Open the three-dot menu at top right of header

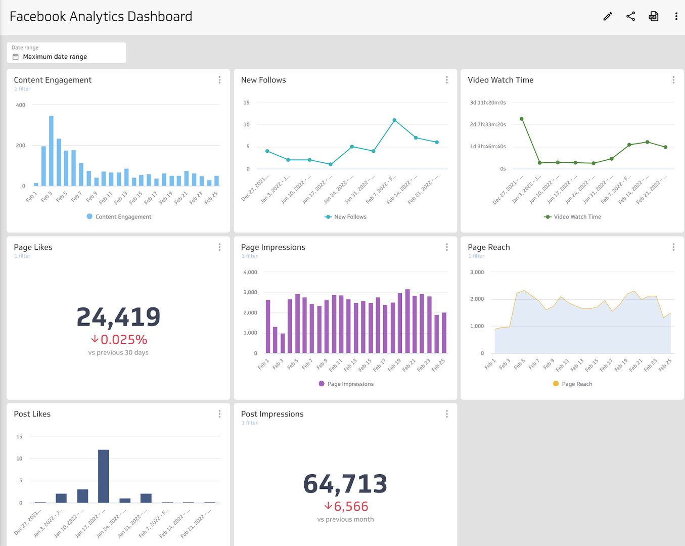pos(676,16)
